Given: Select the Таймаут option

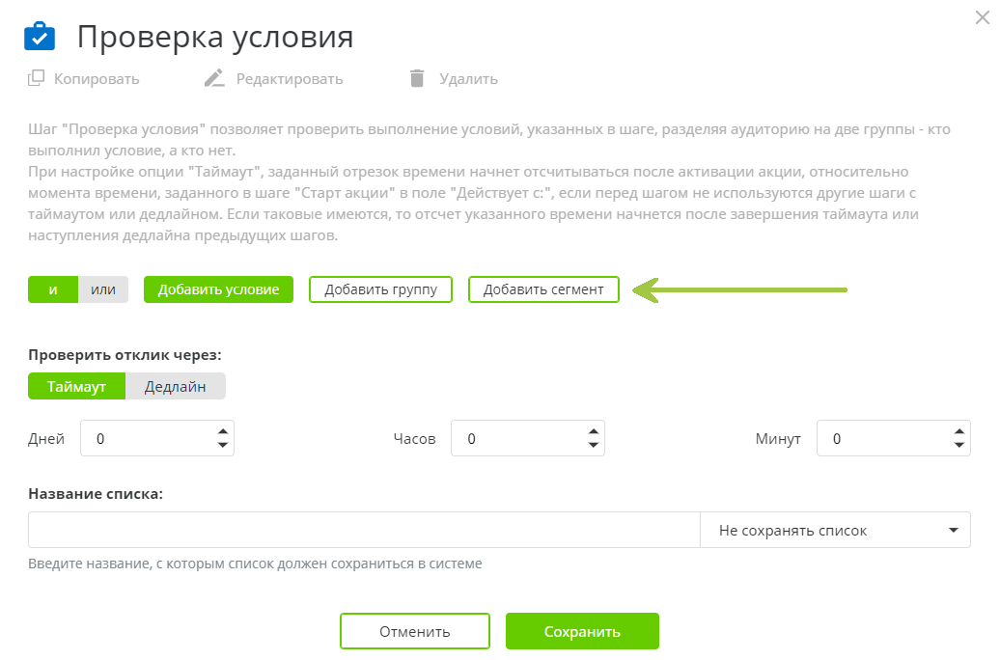Looking at the screenshot, I should (x=76, y=385).
